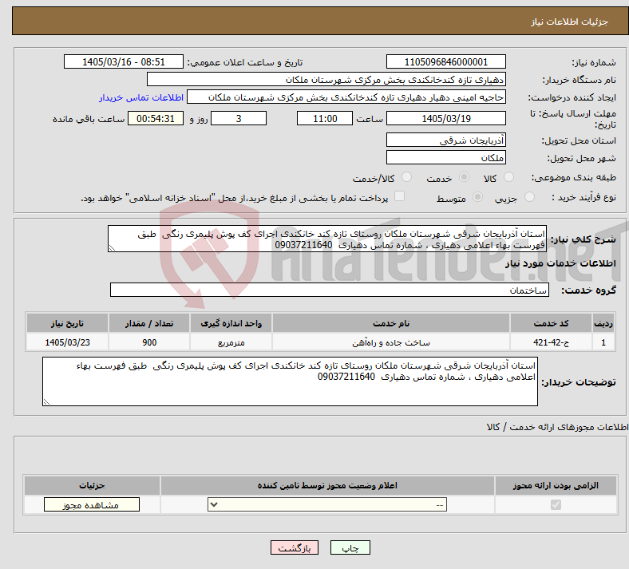Screen dimensions: 629x569
Task: Click the اطلاعات مجوزهای ارائه خدمت / کالا heading
Action: tap(558, 427)
